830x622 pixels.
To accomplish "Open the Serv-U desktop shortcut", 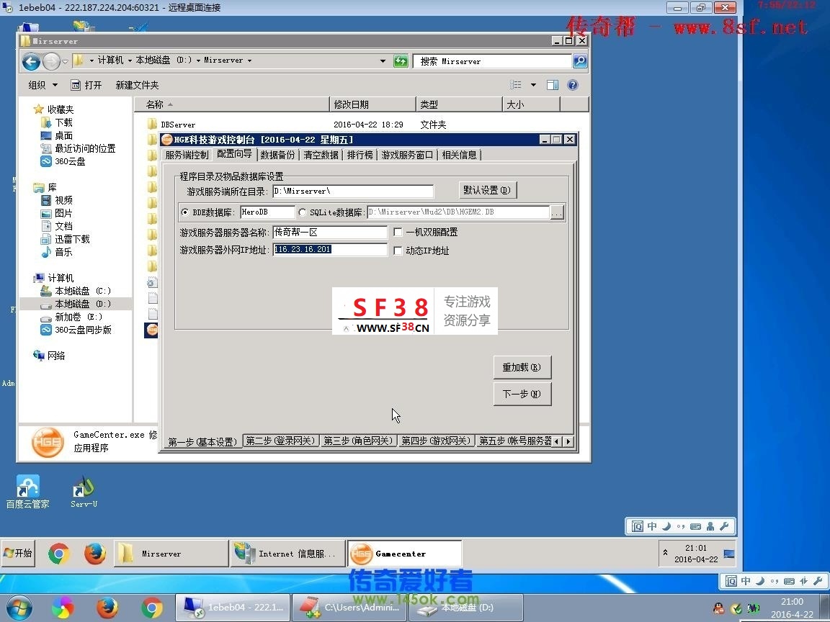I will (x=84, y=492).
